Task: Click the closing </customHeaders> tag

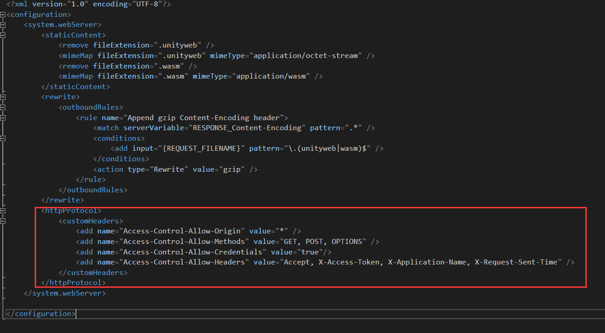Action: [93, 273]
